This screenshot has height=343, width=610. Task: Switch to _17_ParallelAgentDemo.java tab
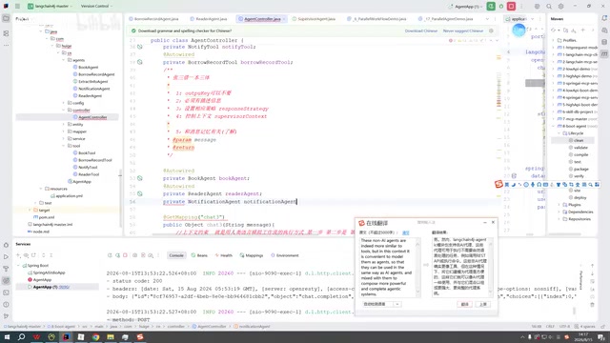point(445,19)
